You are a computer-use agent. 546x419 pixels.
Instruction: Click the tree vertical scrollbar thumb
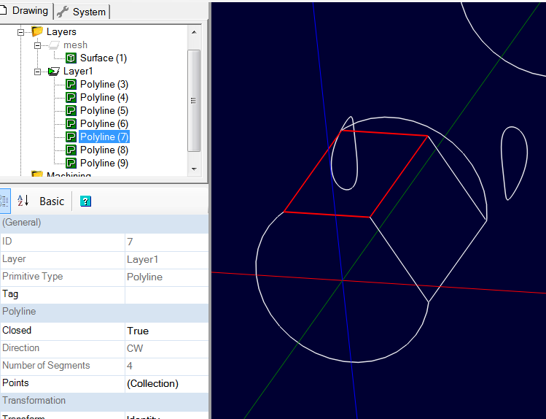coord(194,101)
